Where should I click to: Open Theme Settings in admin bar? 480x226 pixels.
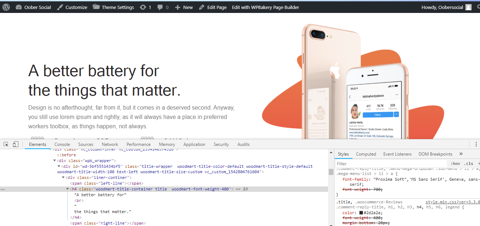click(x=113, y=7)
